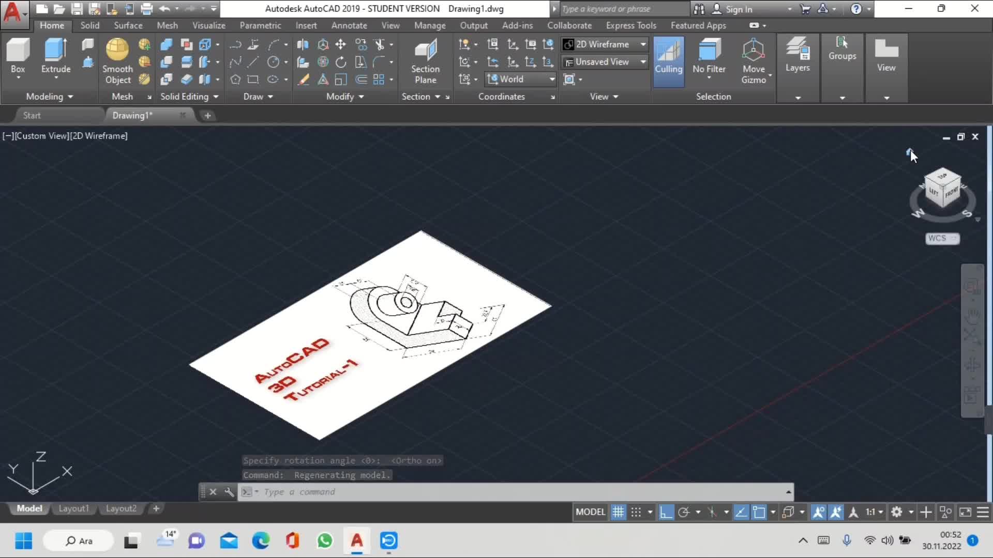The width and height of the screenshot is (993, 558).
Task: Select the Circle tool in Draw panel
Action: tap(273, 62)
